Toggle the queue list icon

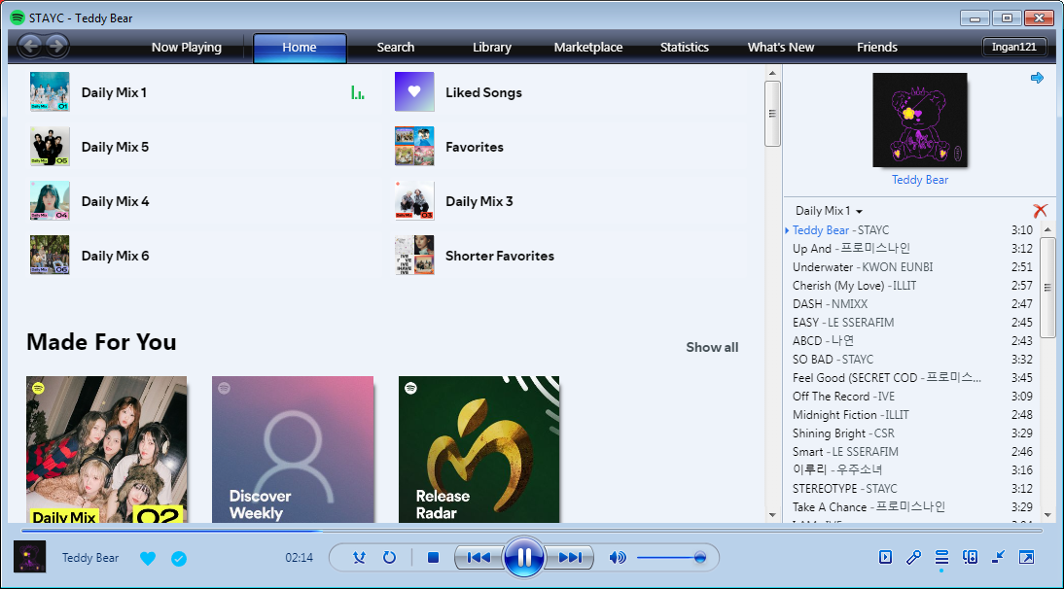941,557
